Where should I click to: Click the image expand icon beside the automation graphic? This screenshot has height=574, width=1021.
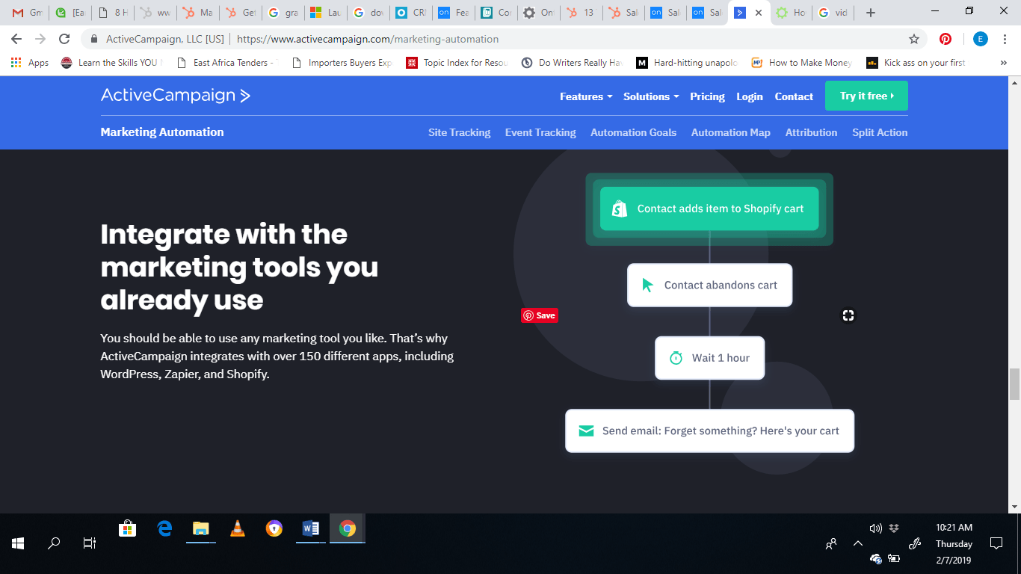[848, 315]
